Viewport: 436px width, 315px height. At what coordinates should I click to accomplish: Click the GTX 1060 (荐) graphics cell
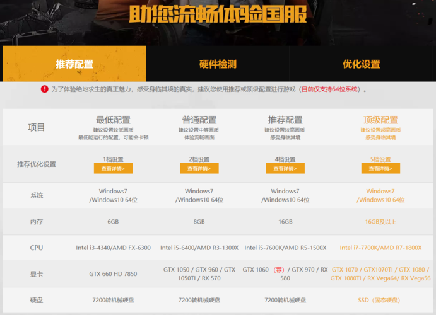coord(285,274)
